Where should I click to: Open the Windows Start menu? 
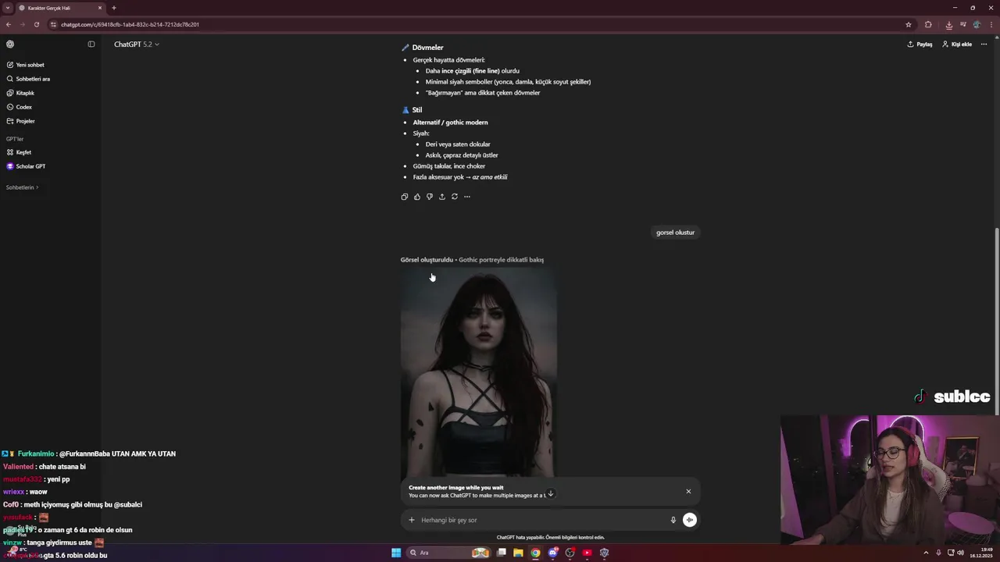pyautogui.click(x=396, y=553)
